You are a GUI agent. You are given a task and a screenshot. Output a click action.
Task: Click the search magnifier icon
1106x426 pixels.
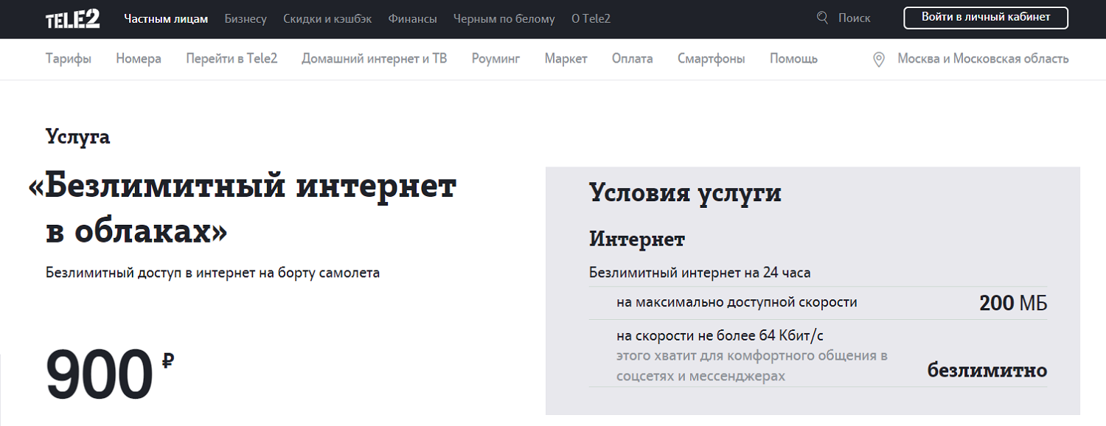(x=822, y=18)
